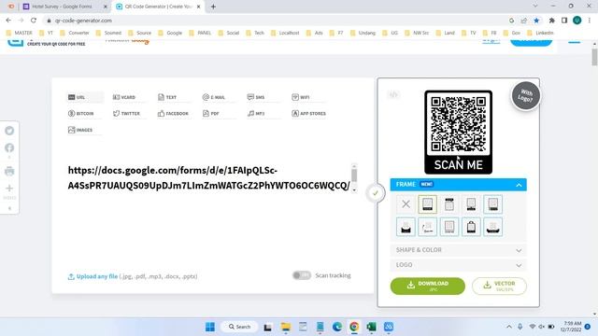Click the VECTOR SVG/EPS download button
The image size is (598, 336).
pos(499,287)
